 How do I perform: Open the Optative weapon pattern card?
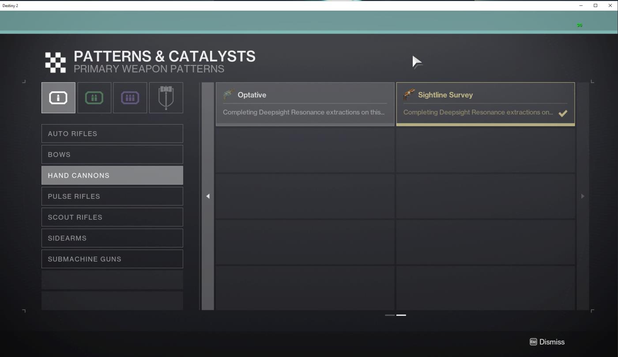click(x=305, y=104)
